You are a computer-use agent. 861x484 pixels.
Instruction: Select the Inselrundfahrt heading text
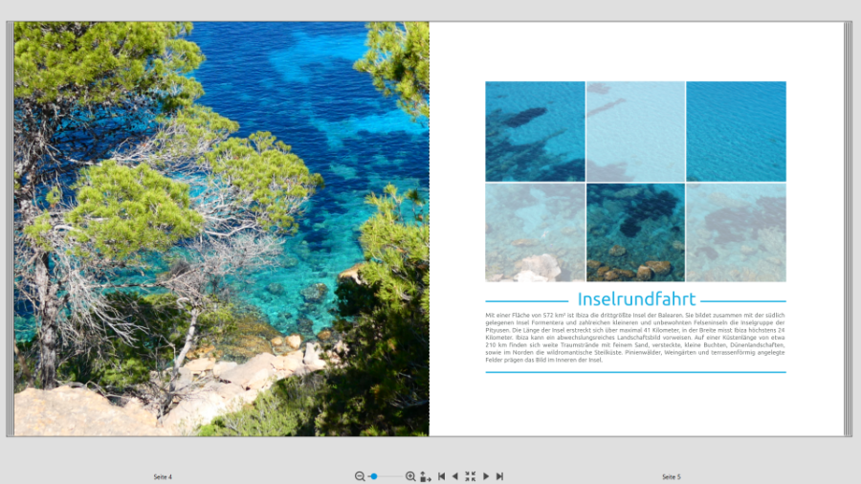[636, 299]
